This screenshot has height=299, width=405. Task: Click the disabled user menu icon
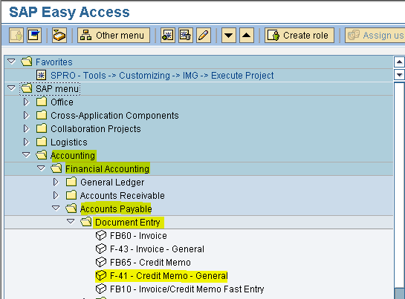click(x=16, y=35)
